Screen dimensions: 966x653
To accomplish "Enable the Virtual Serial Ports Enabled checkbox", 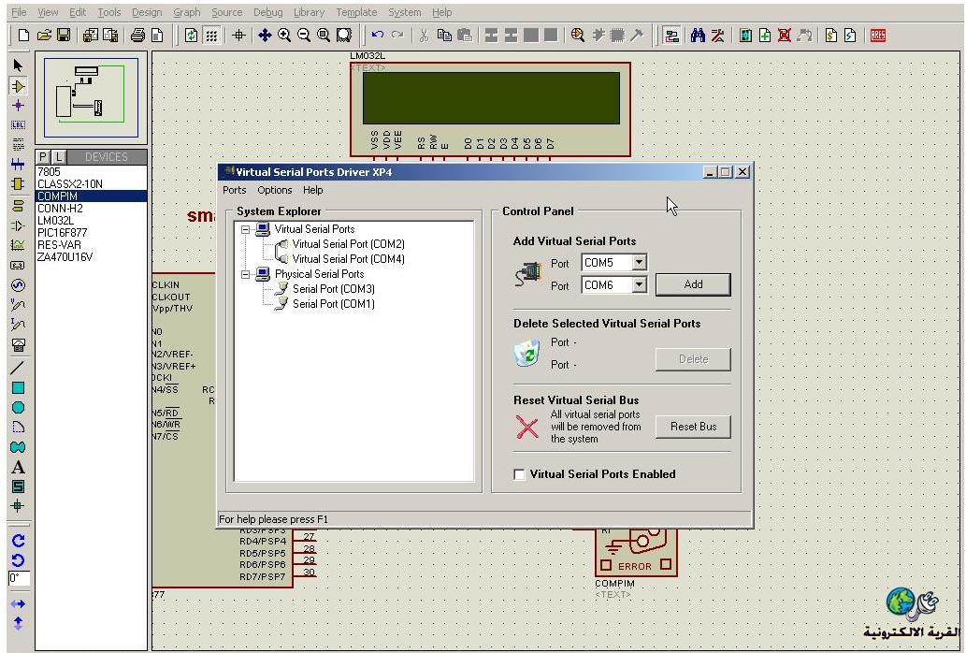I will pyautogui.click(x=519, y=474).
